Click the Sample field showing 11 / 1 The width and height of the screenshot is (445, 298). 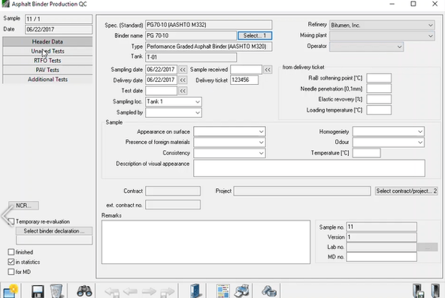click(x=59, y=19)
